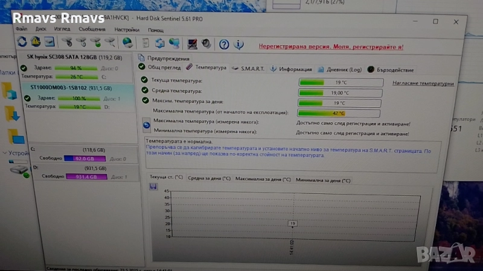The height and width of the screenshot is (271, 483).
Task: Click the globe icon in toolbar
Action: [127, 43]
